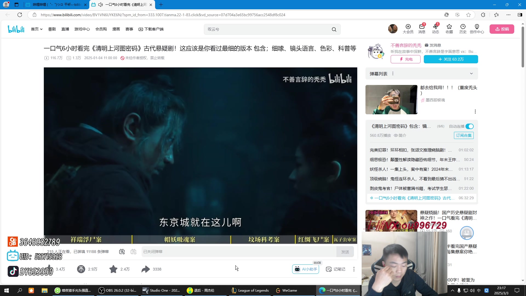Open the 番剧 nav item
Screen dimensions: 526x296
click(x=52, y=29)
